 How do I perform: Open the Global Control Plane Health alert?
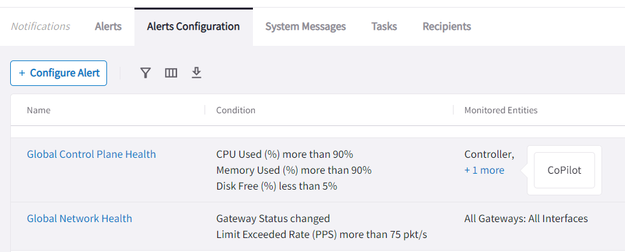pos(91,154)
